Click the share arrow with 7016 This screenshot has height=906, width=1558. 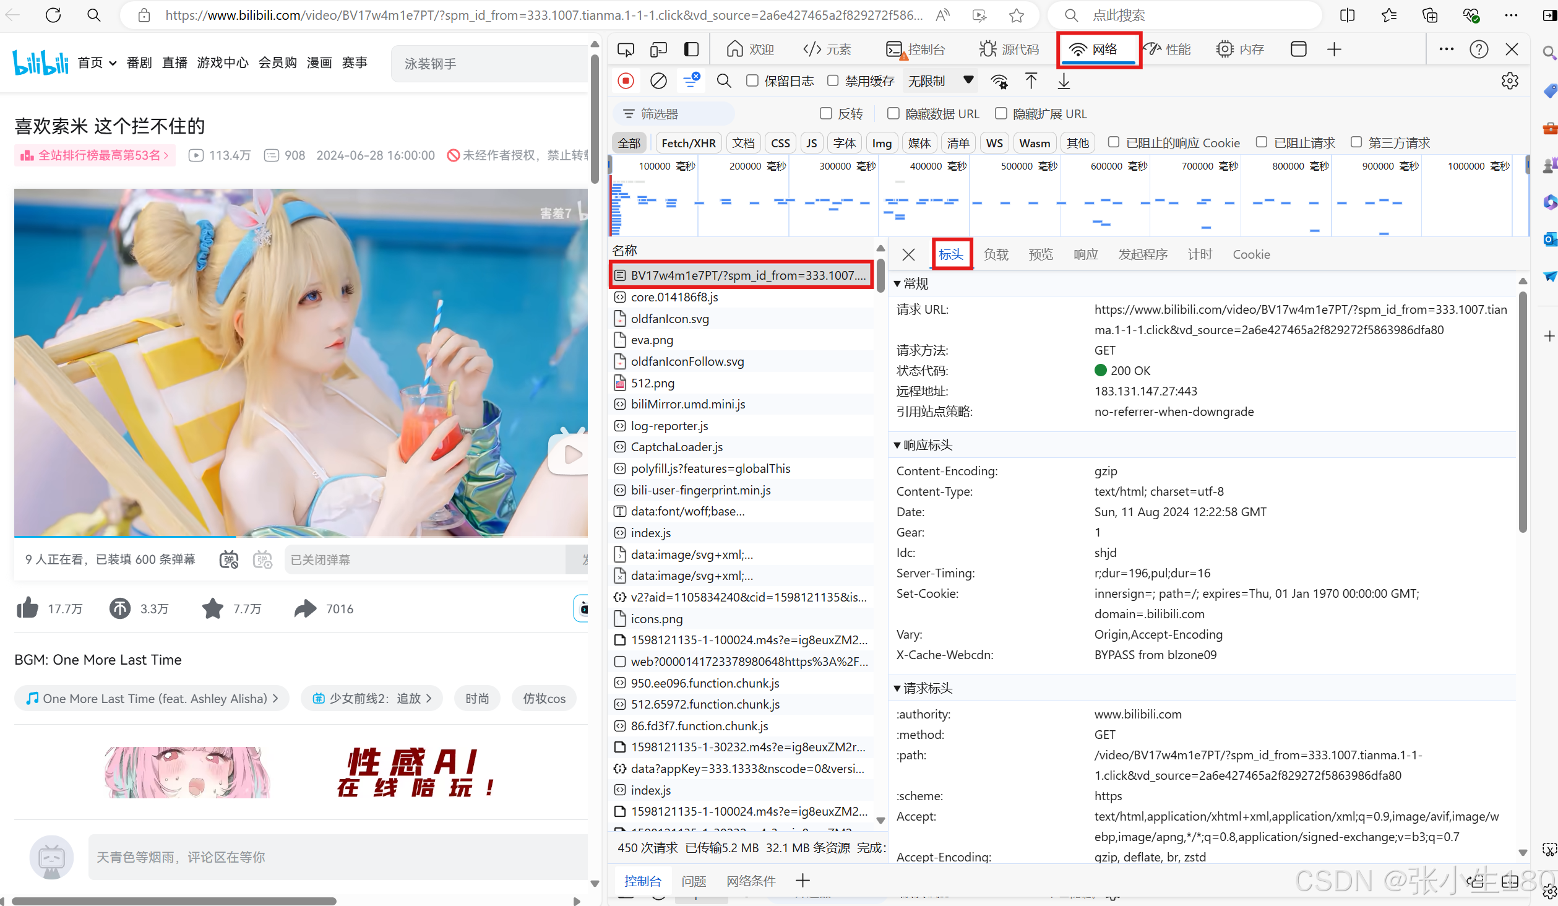305,608
